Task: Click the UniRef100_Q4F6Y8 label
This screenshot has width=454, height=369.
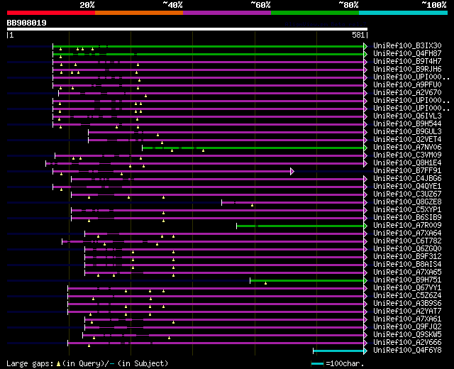Action: pos(407,351)
